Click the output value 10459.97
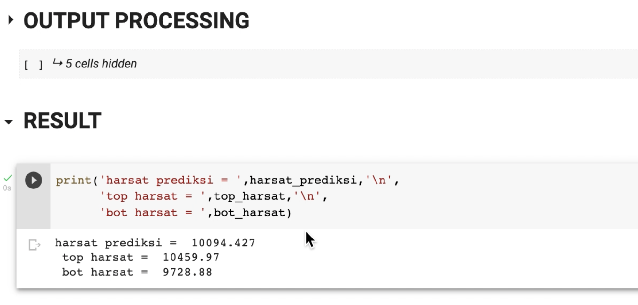This screenshot has width=638, height=305. [191, 257]
